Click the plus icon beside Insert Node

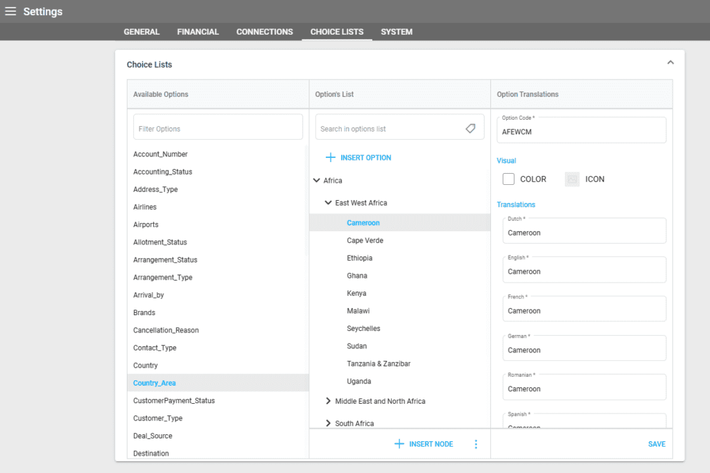(x=399, y=444)
